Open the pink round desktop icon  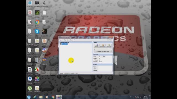point(30,13)
